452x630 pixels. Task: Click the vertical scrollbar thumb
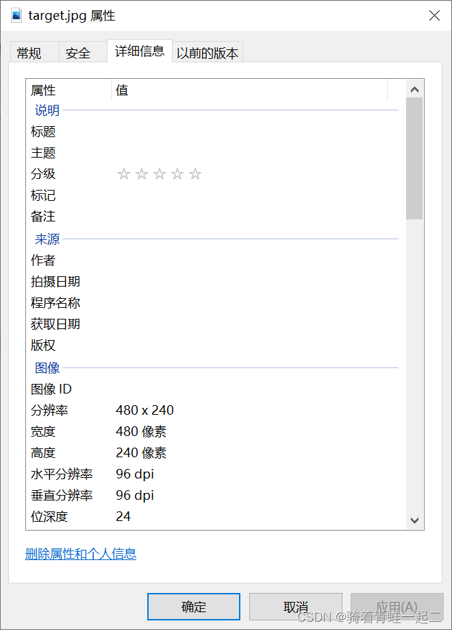click(x=414, y=158)
